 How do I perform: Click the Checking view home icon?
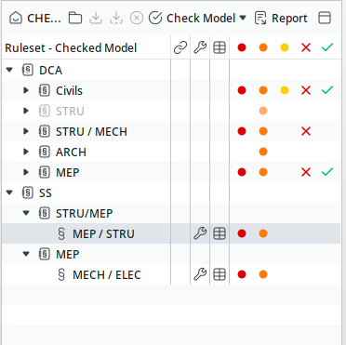tap(16, 19)
